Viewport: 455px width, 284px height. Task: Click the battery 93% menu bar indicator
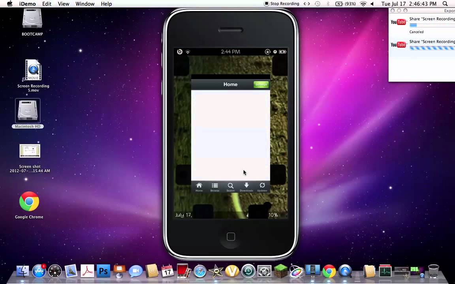346,4
